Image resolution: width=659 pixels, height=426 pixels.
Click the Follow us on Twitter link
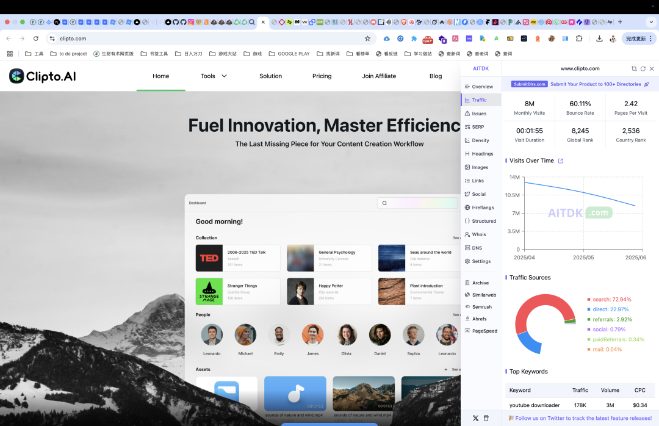click(580, 419)
